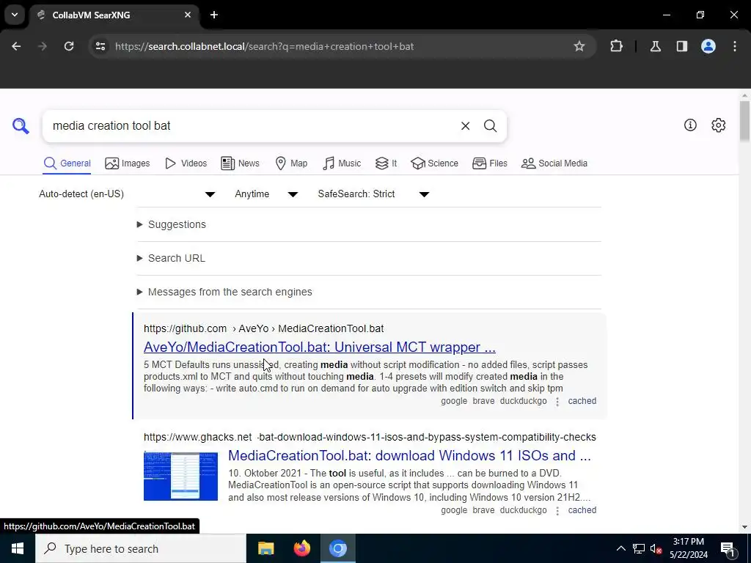Click the ghacks result thumbnail image
751x563 pixels.
180,476
